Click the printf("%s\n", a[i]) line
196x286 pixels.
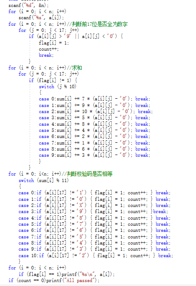[x=67, y=274]
